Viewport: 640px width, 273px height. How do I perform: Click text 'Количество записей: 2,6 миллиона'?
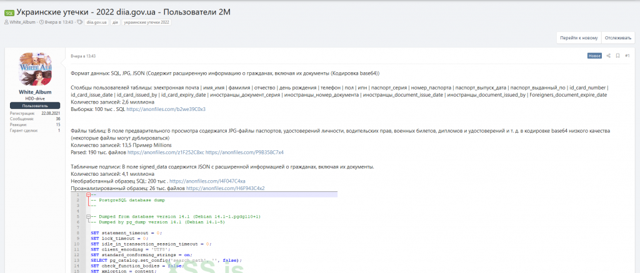click(112, 102)
